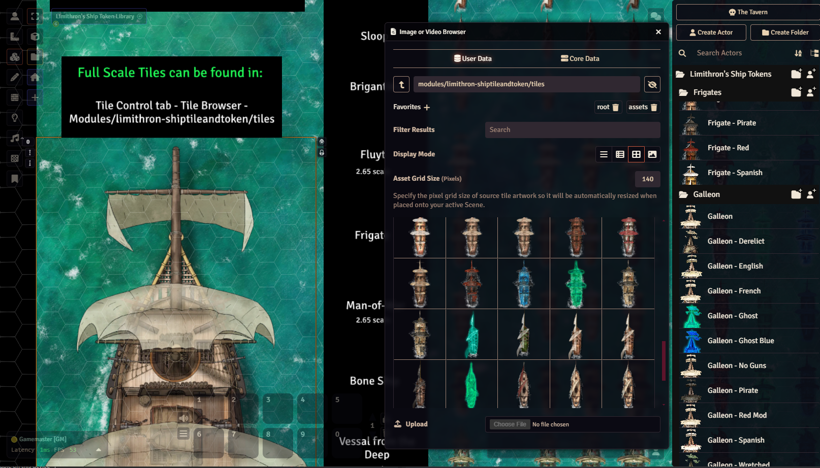Viewport: 820px width, 468px height.
Task: Select the Drawing pencil tool
Action: click(x=15, y=77)
